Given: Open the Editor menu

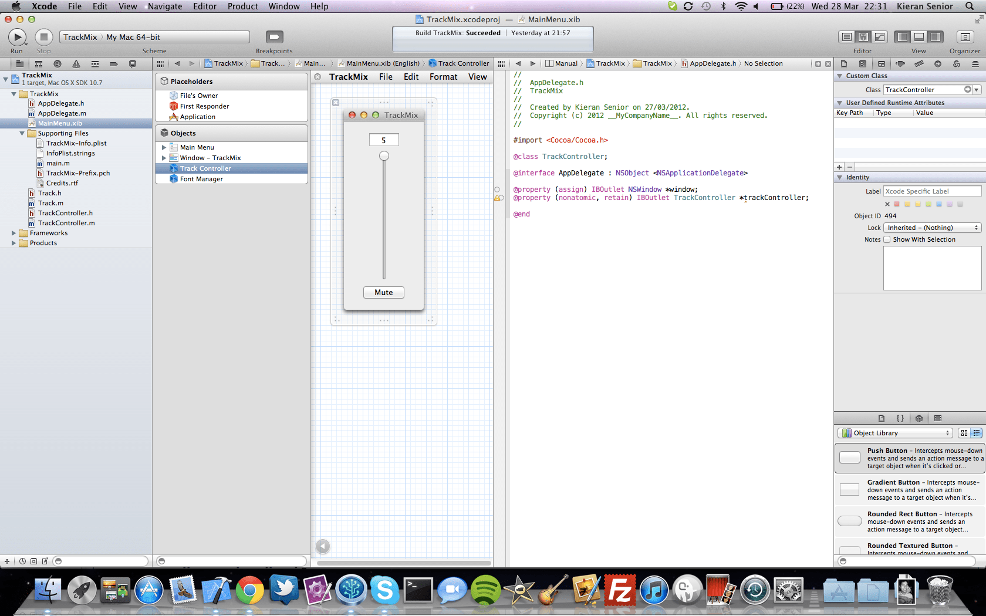Looking at the screenshot, I should [205, 6].
